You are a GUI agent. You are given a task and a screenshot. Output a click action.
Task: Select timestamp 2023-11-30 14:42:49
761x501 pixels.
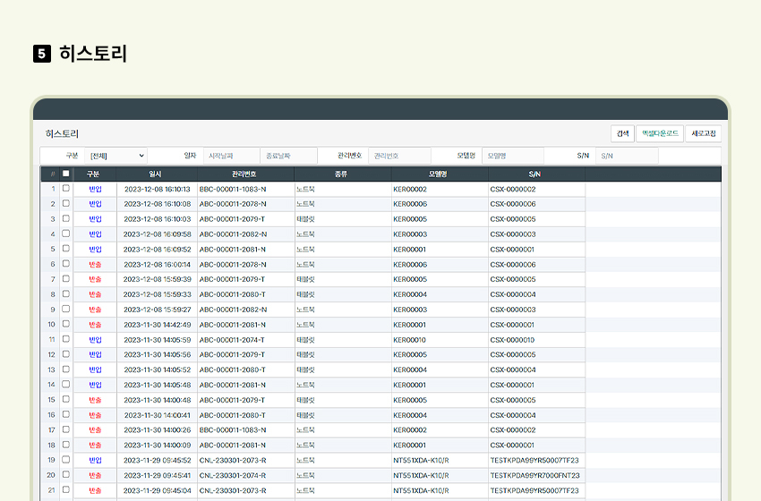click(158, 325)
